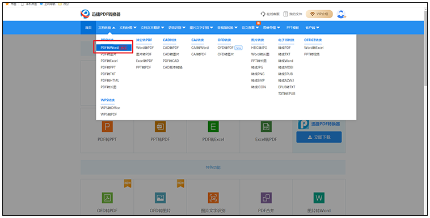Open 在线客服 headset icon
The image size is (430, 218).
[x=263, y=14]
